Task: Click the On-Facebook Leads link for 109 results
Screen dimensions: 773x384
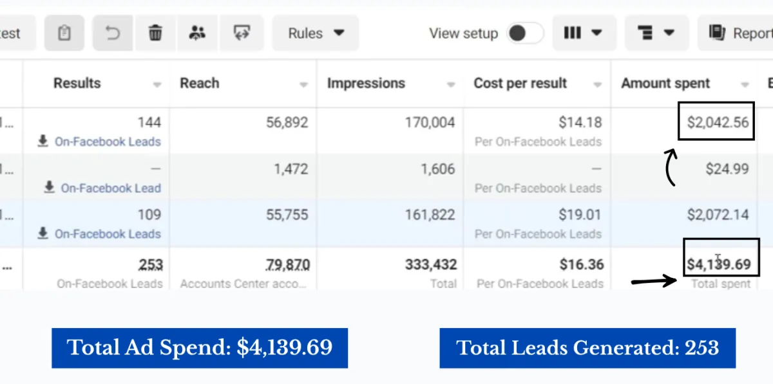Action: point(108,233)
